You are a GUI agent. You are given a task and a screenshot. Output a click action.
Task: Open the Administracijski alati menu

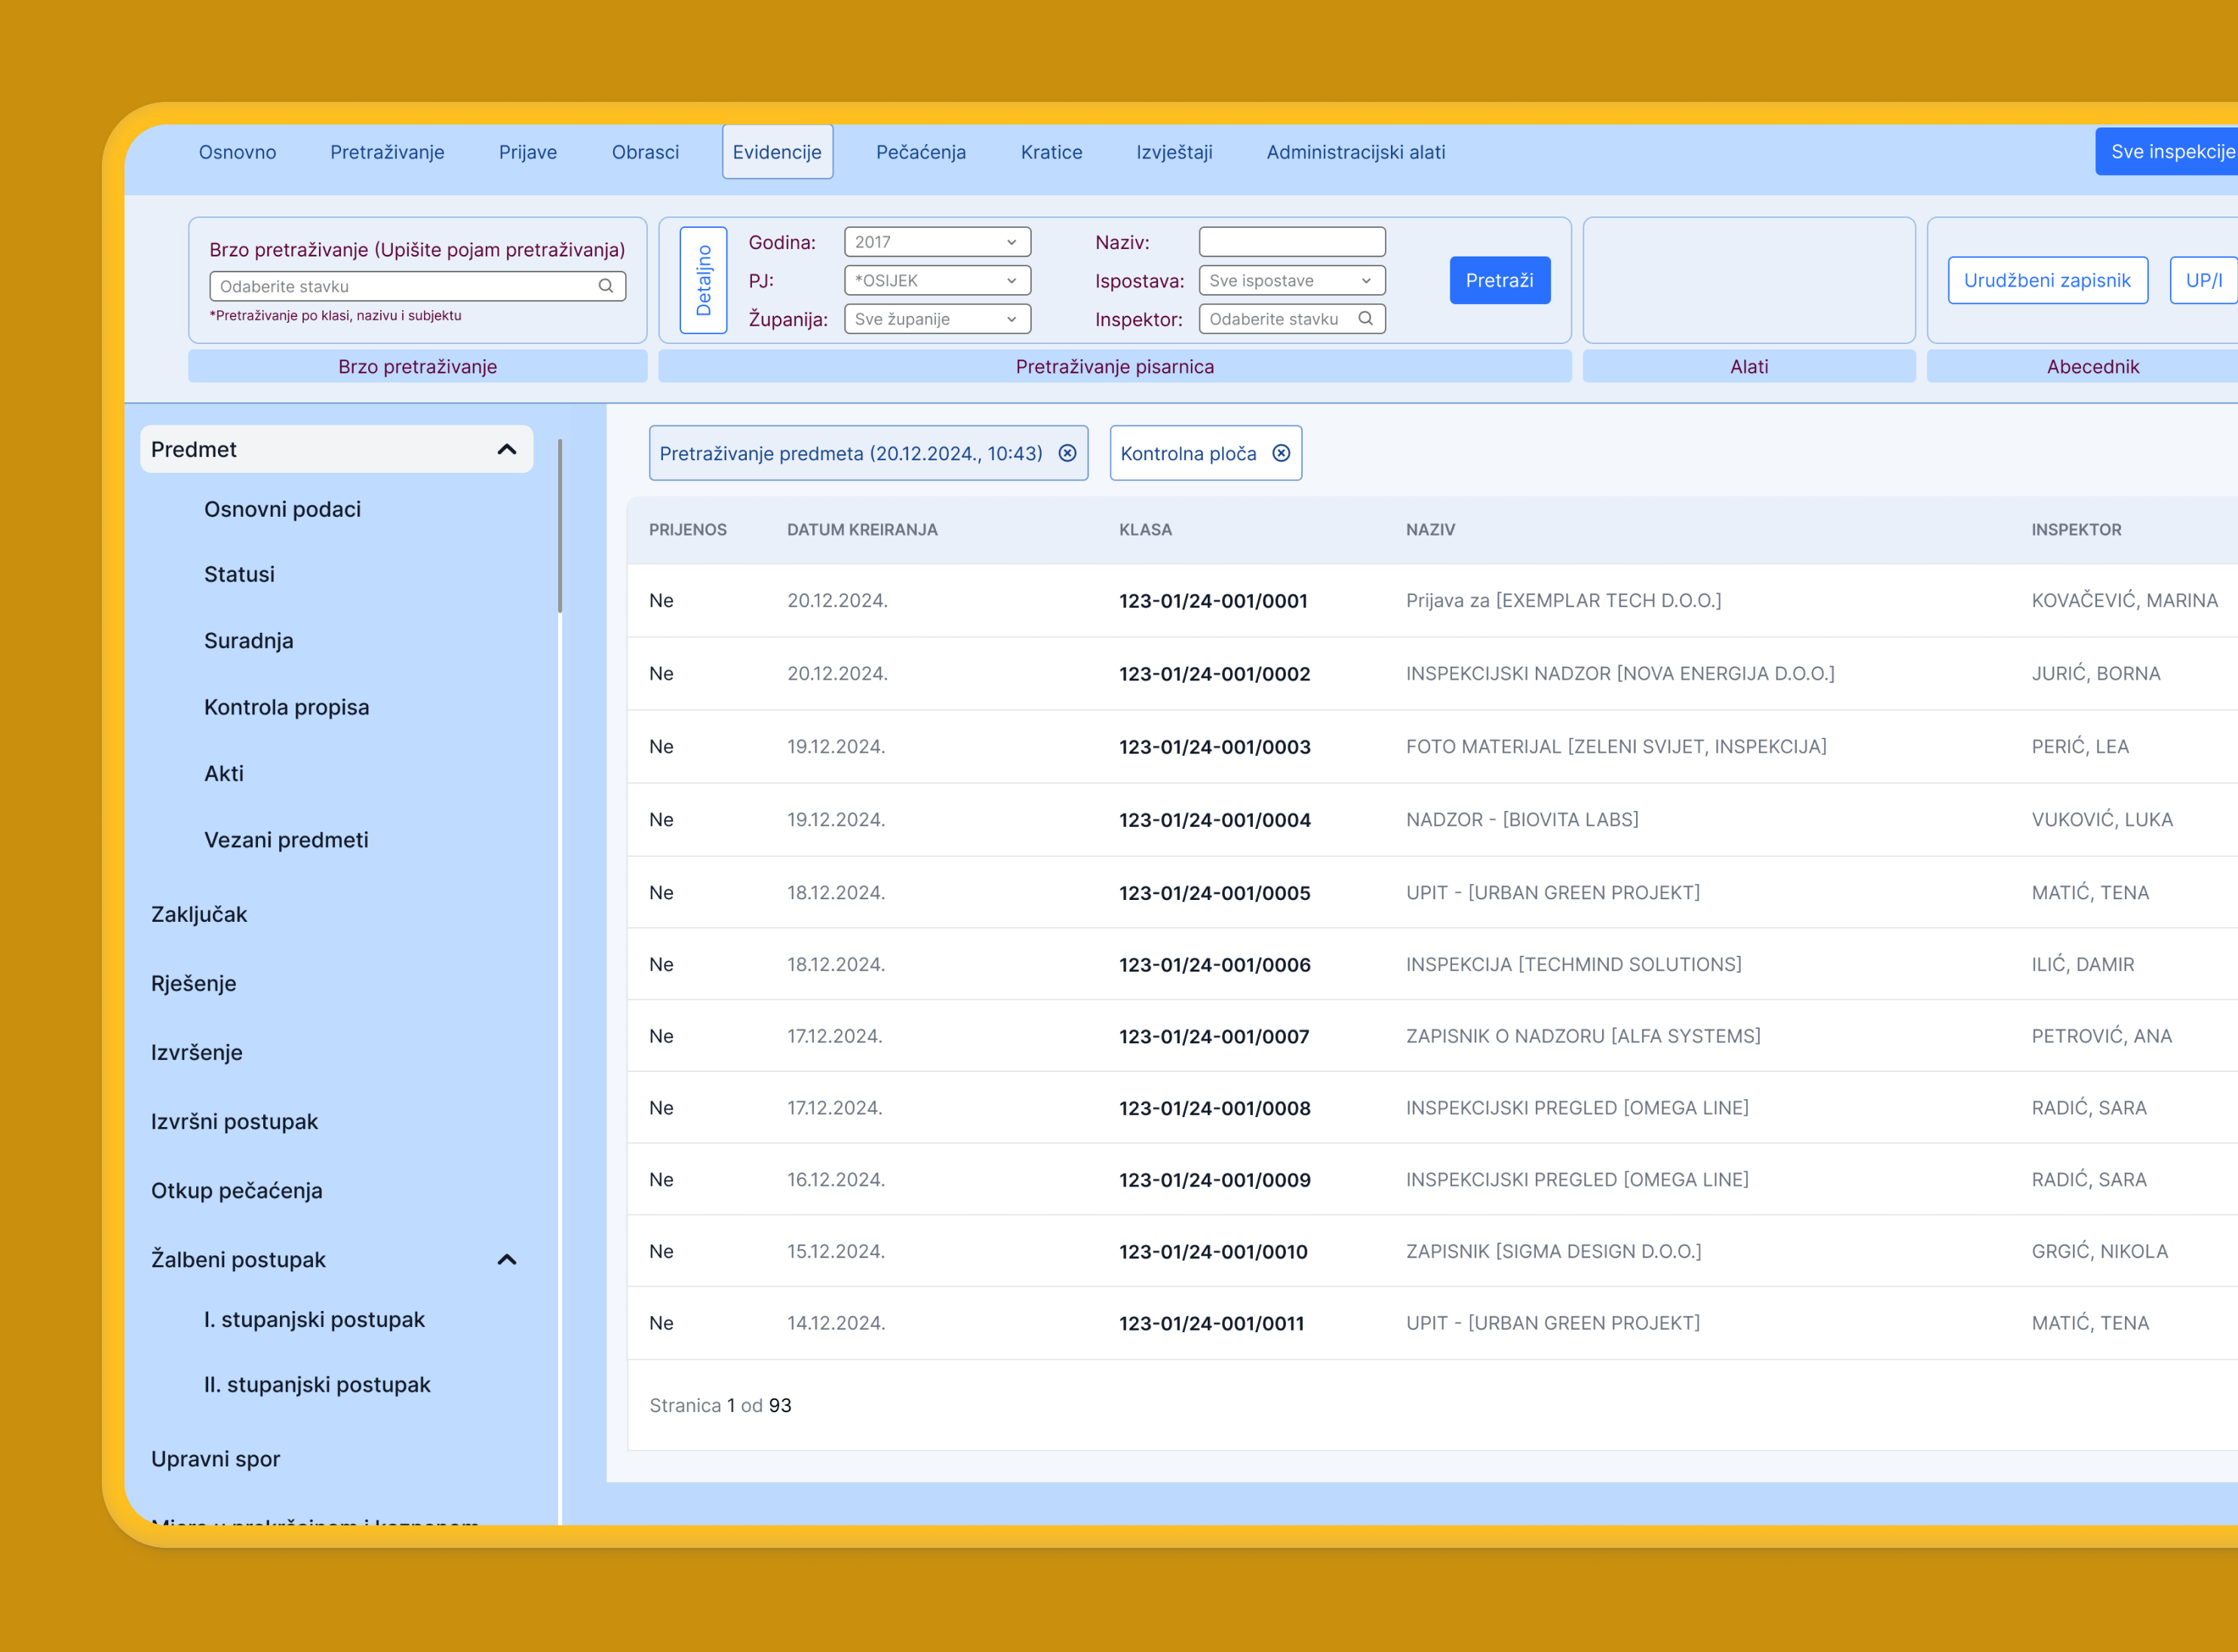(x=1355, y=152)
